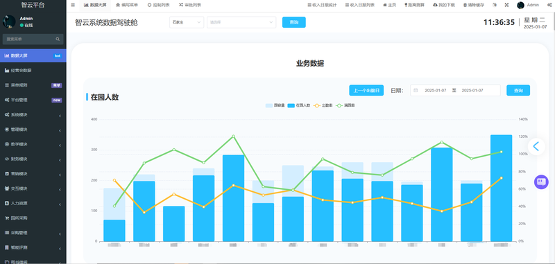Click the calendar icon in date range field
This screenshot has width=555, height=264.
click(x=416, y=91)
